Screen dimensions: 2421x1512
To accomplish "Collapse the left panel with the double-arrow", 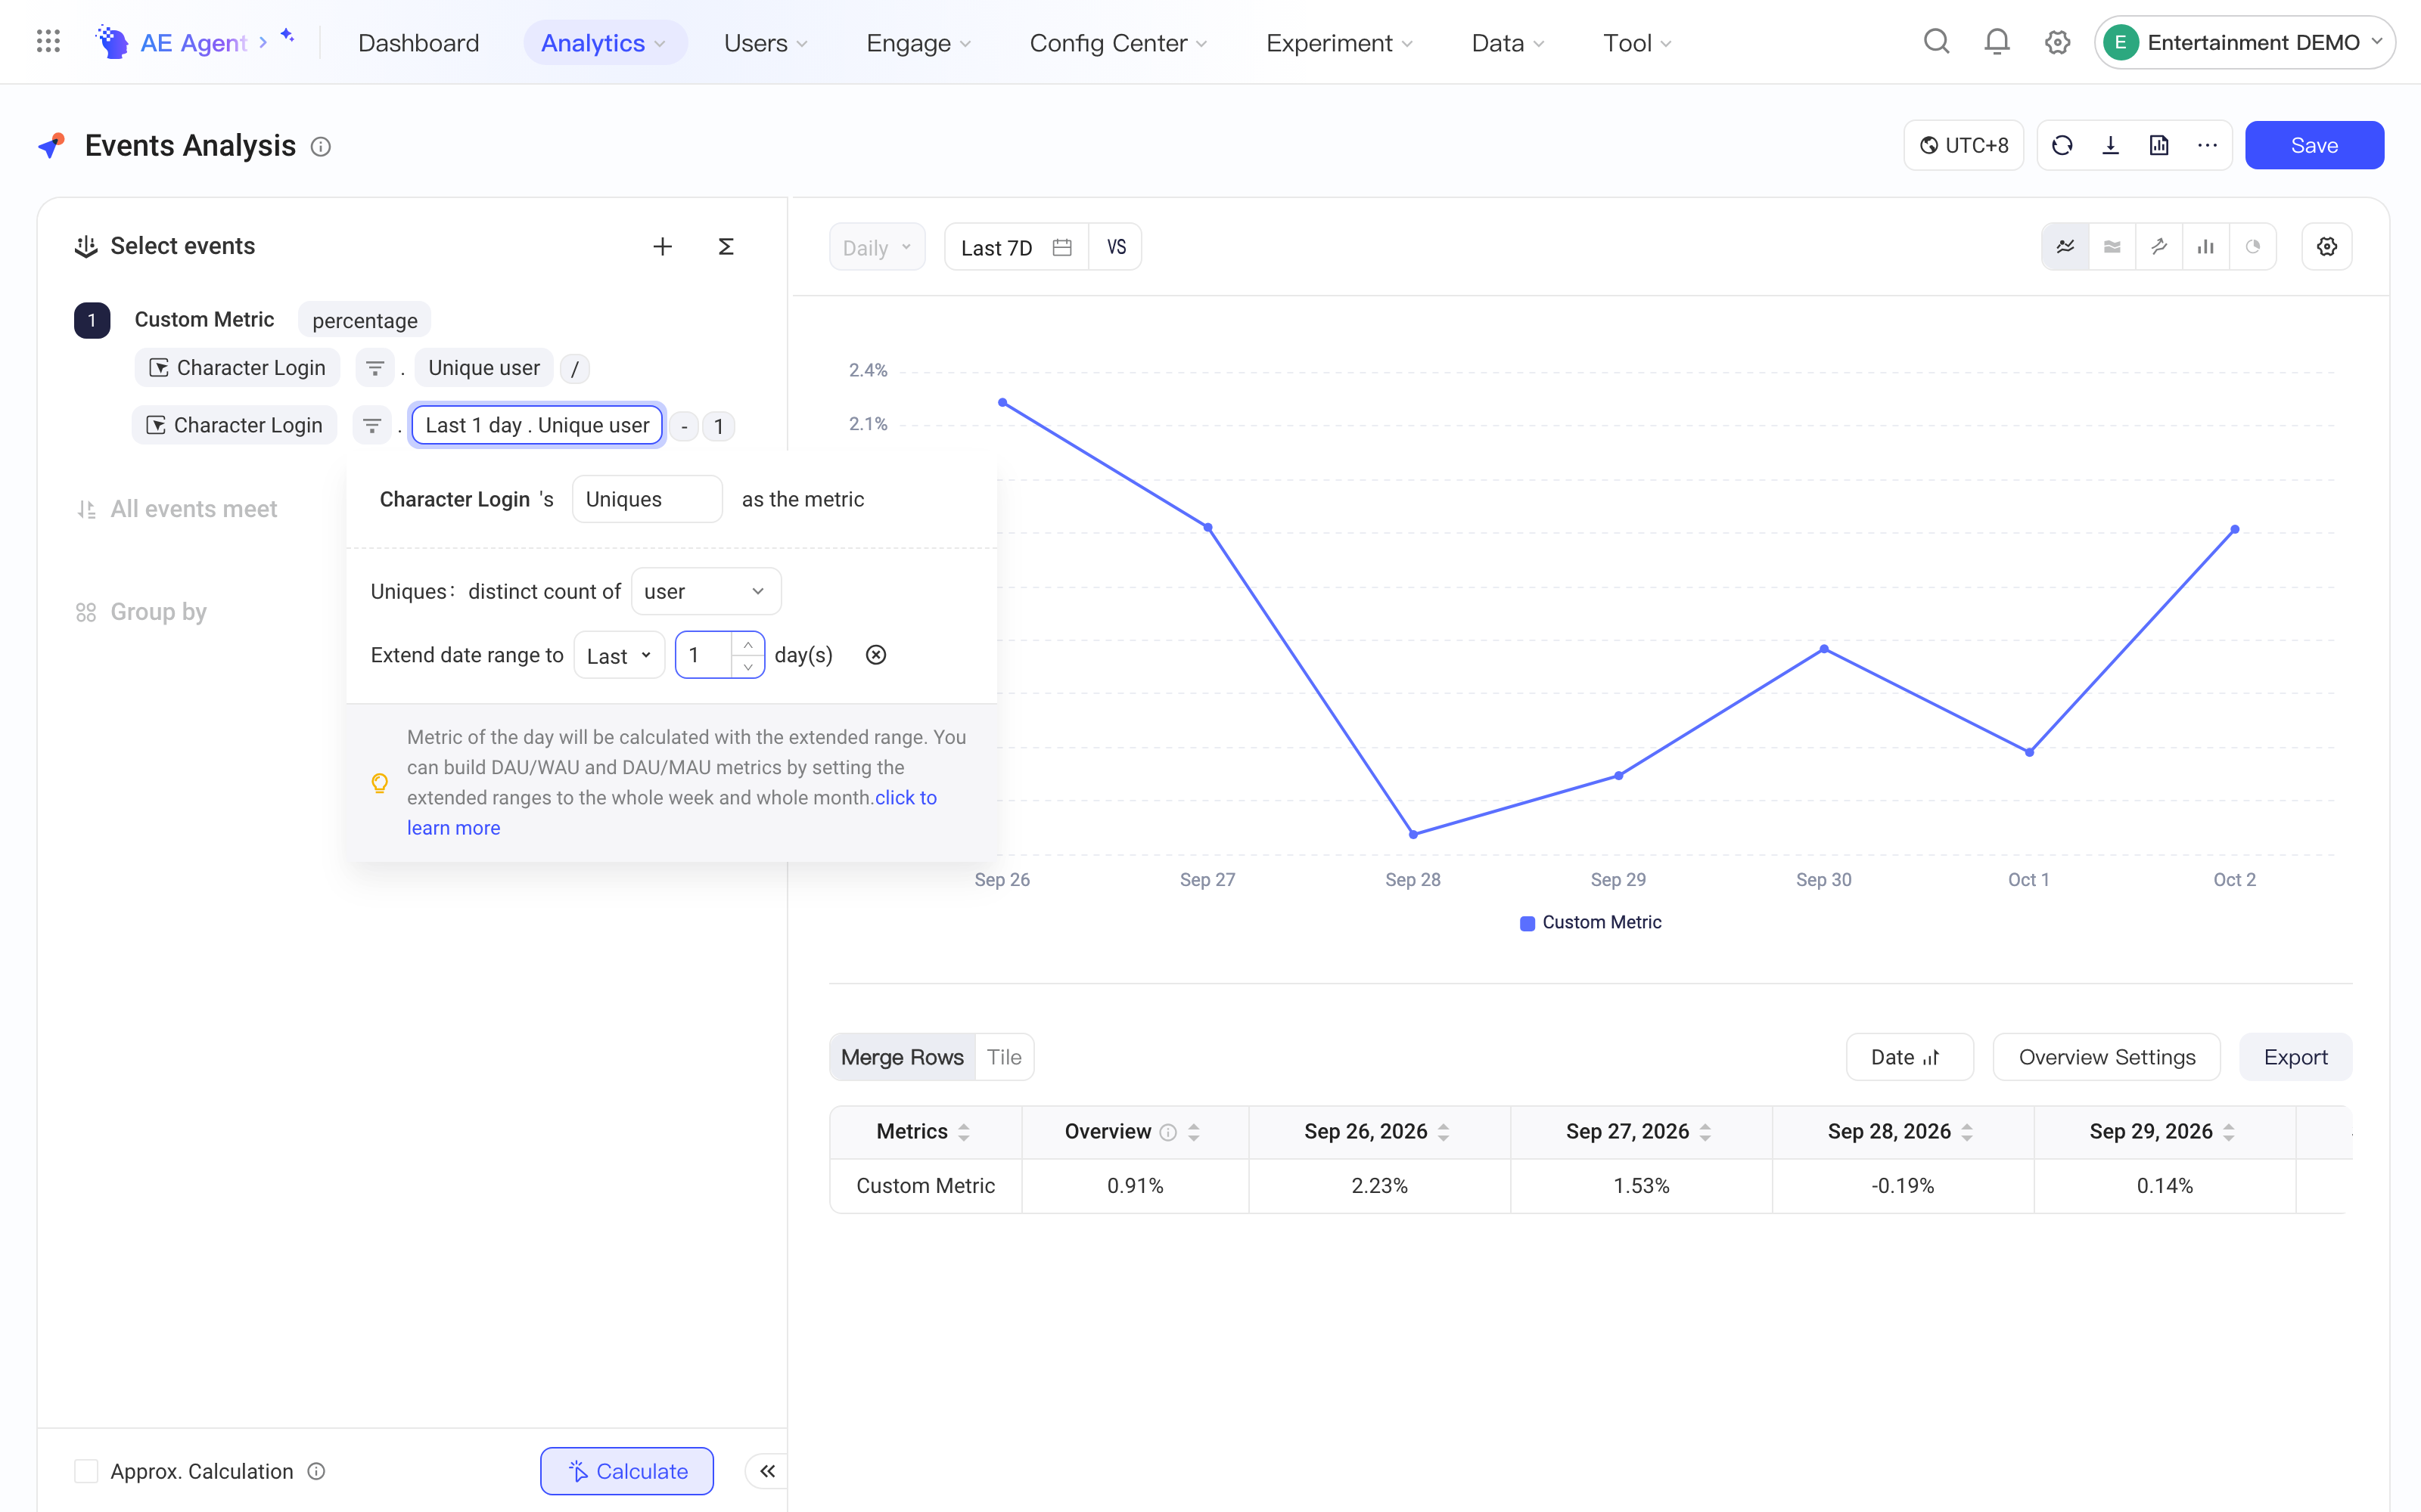I will [x=767, y=1471].
